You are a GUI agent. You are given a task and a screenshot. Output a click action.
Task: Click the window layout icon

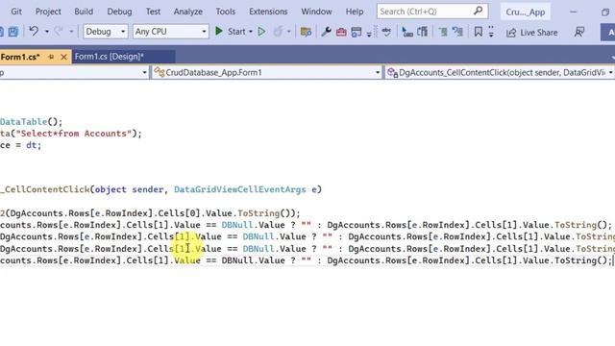coord(357,32)
